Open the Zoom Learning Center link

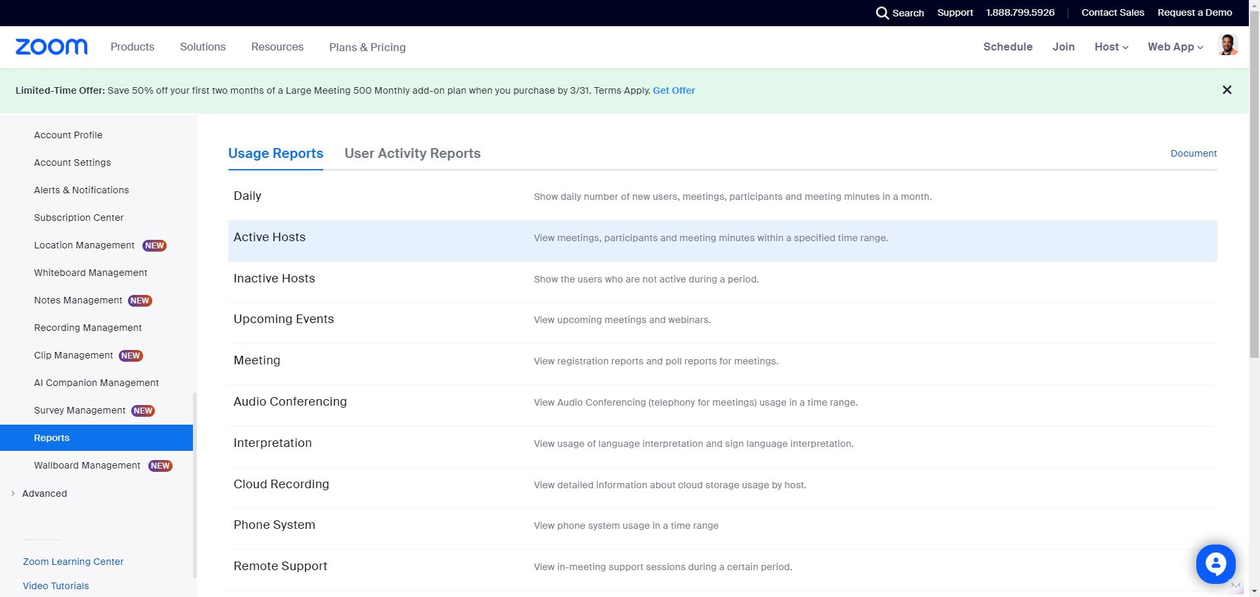pyautogui.click(x=73, y=562)
